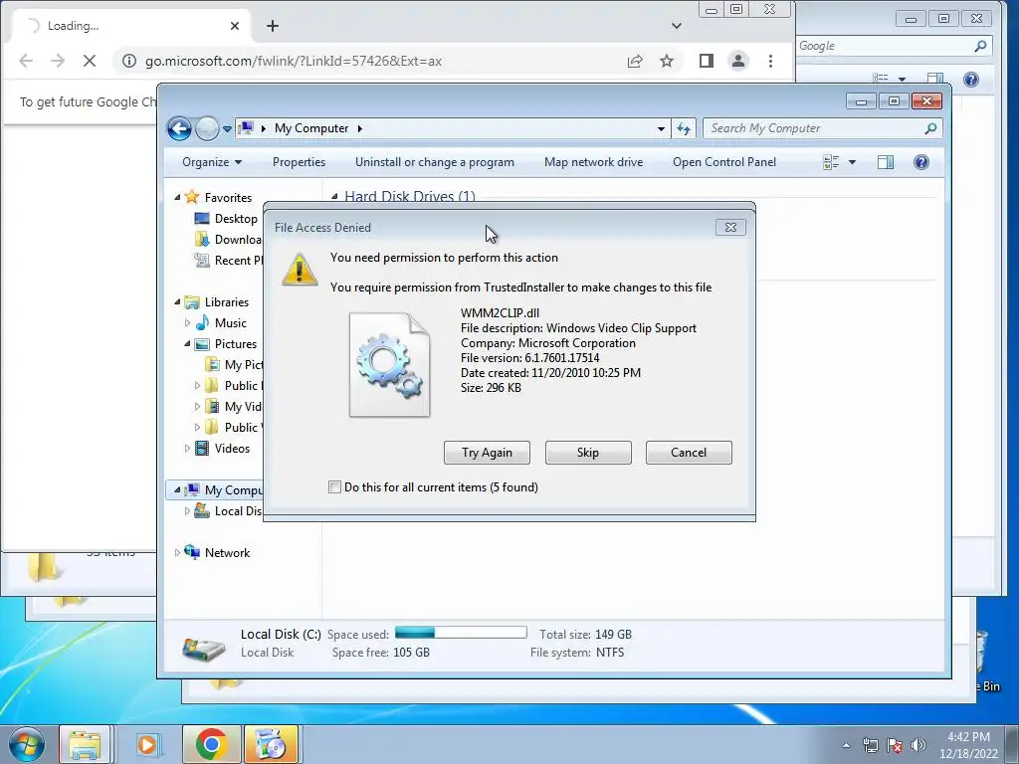This screenshot has width=1019, height=764.
Task: Open Properties from explorer toolbar
Action: [x=299, y=162]
